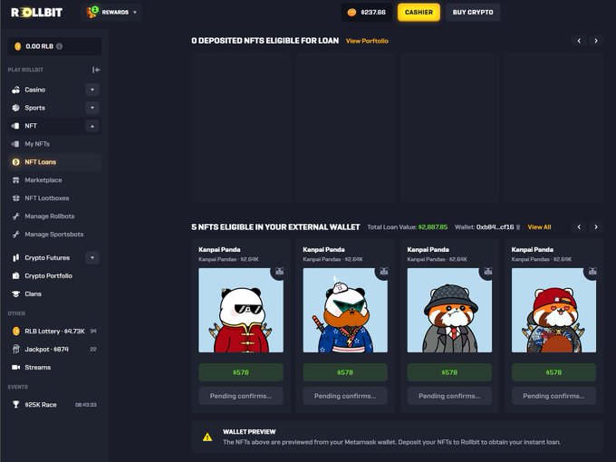
Task: Open Manage Sportsbots
Action: pos(54,234)
